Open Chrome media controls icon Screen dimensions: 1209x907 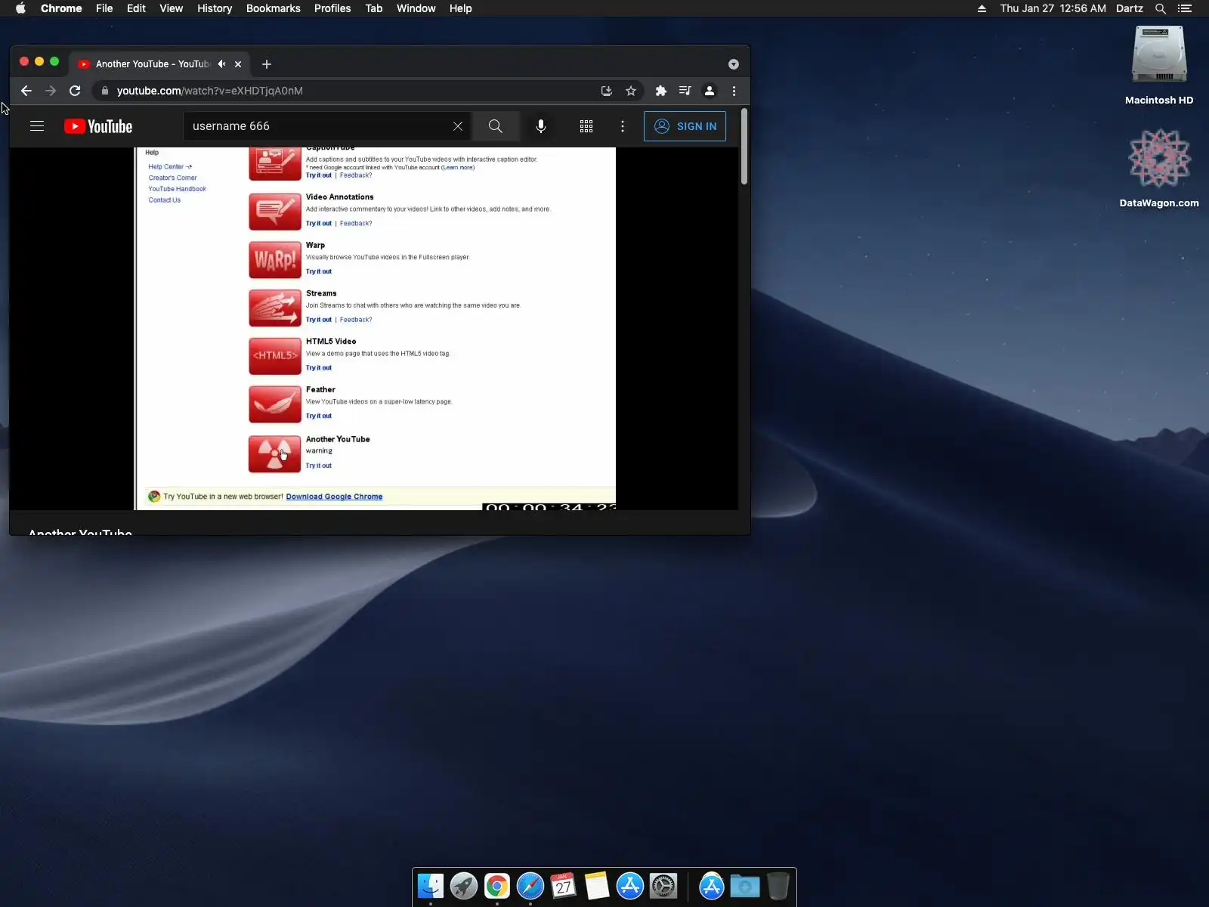click(x=685, y=91)
